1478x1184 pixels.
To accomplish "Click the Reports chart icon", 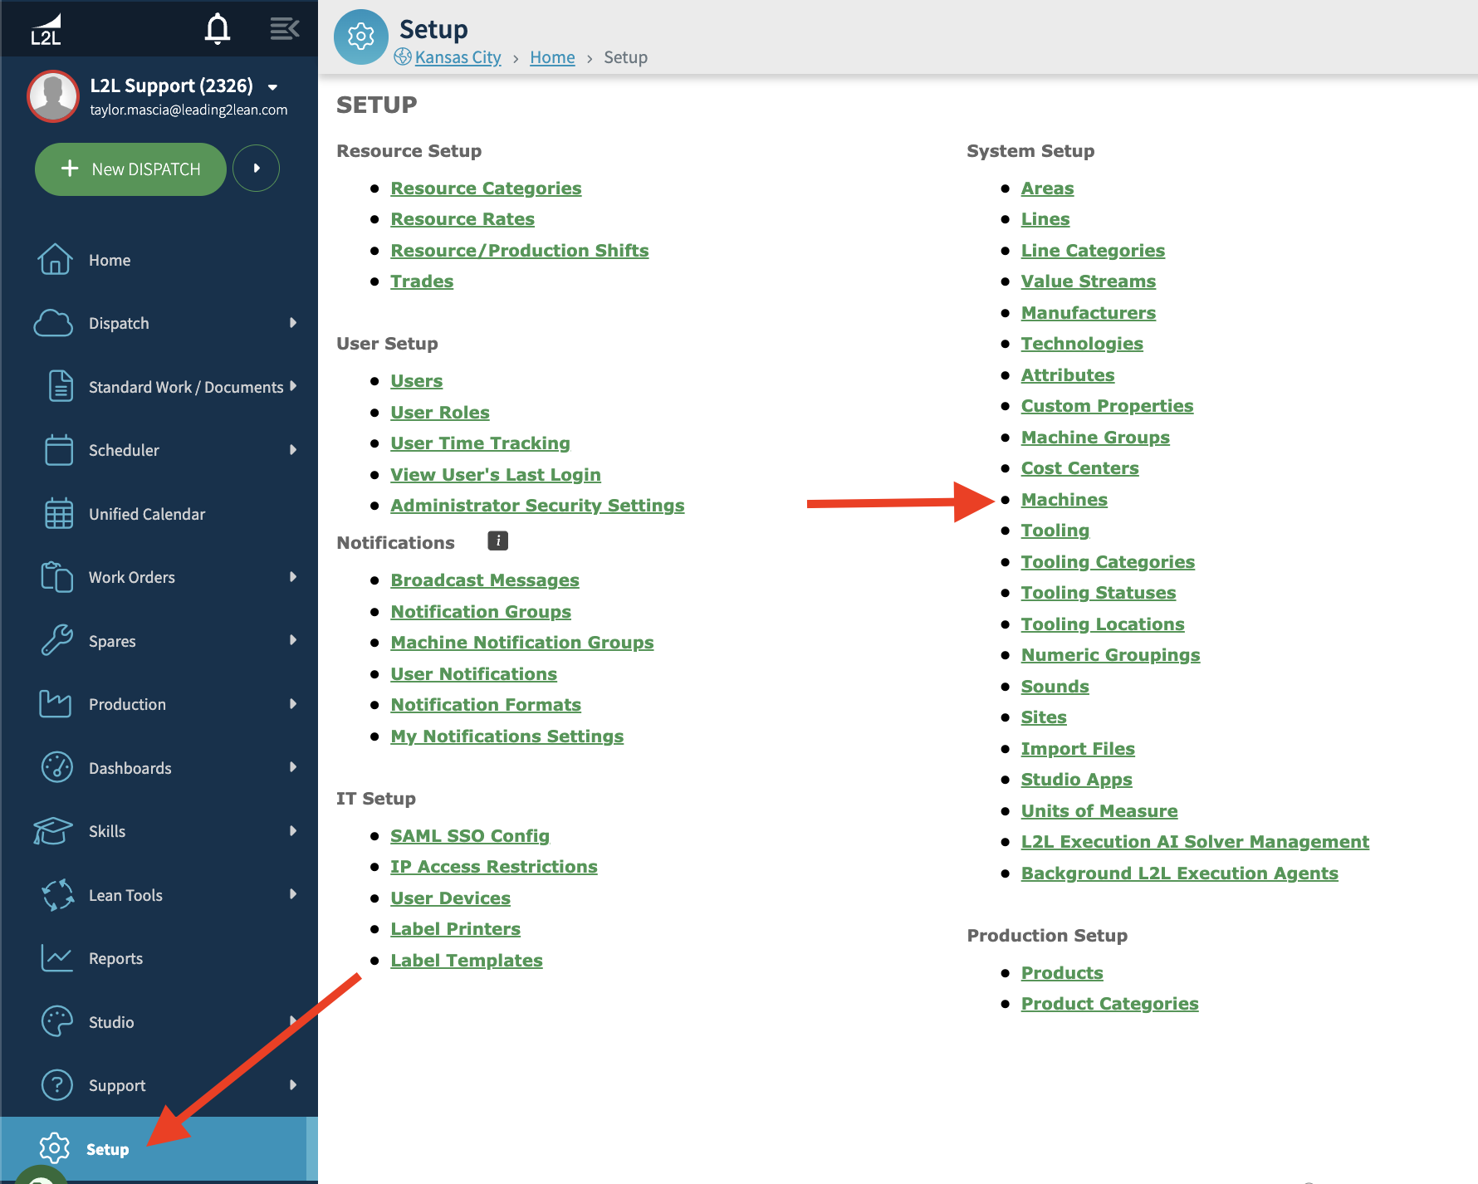I will (57, 958).
